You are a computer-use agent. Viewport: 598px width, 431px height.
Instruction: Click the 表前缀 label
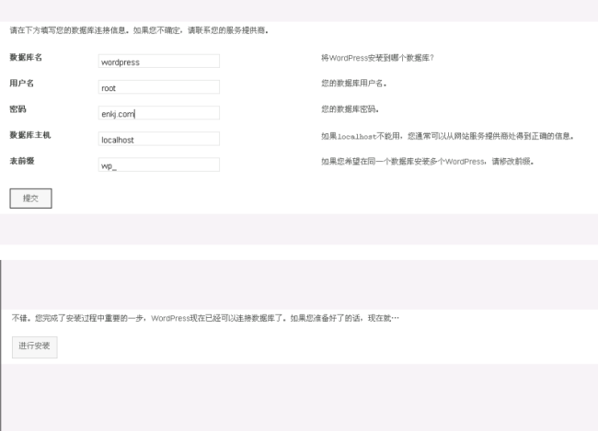(22, 161)
